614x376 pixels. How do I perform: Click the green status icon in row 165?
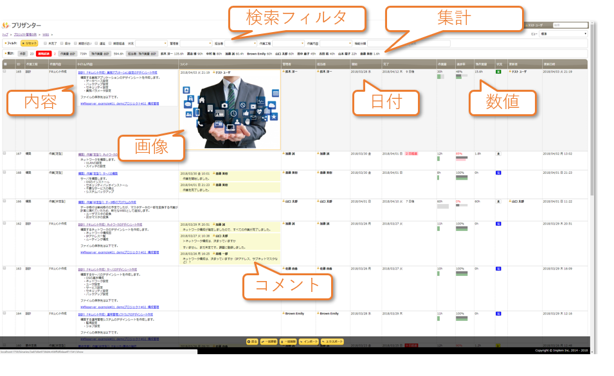(498, 73)
